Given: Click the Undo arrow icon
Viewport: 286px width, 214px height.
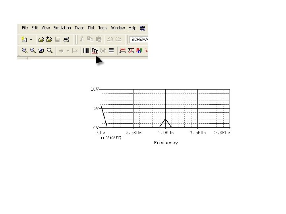Looking at the screenshot, I should [x=110, y=39].
